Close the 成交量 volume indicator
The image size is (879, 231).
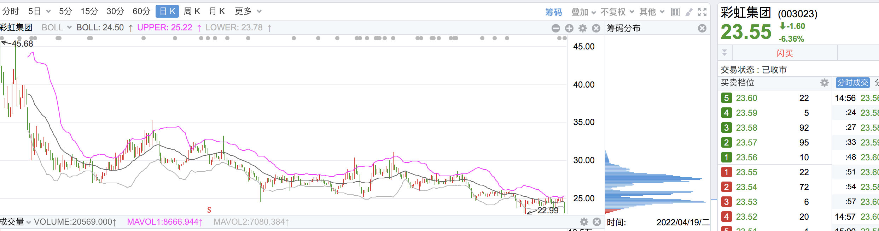[597, 222]
